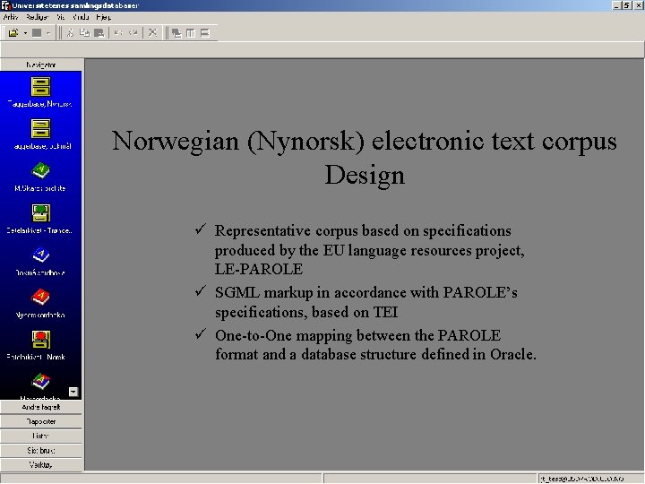Switch to the Rapporter section
645x484 pixels.
41,421
